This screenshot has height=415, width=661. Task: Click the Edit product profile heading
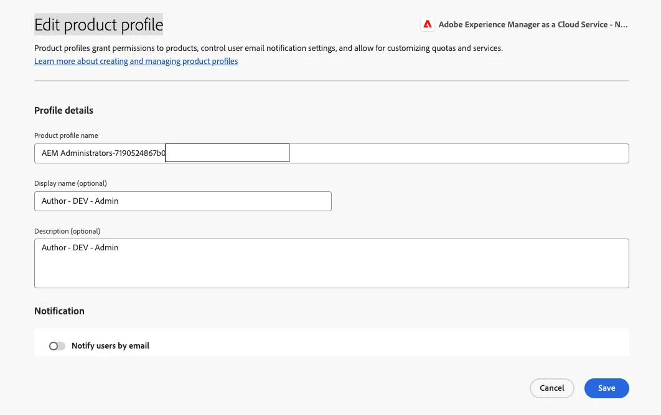point(98,24)
